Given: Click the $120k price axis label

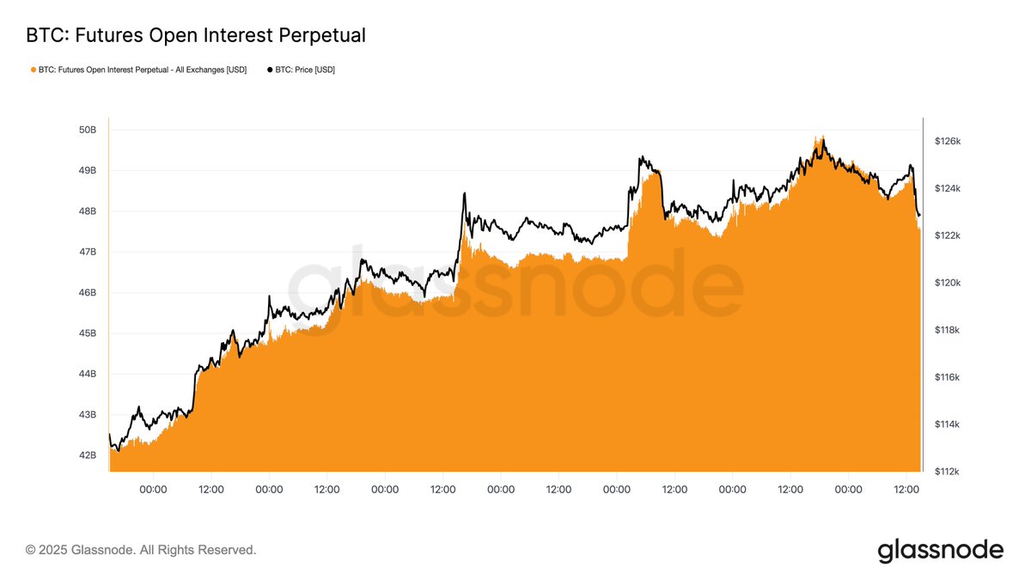Looking at the screenshot, I should 948,283.
